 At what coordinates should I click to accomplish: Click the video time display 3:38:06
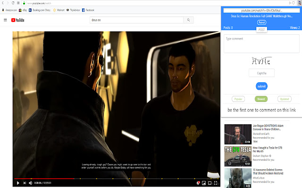tap(43, 183)
